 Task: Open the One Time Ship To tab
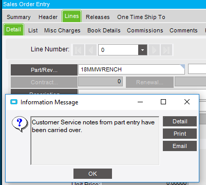tap(141, 17)
